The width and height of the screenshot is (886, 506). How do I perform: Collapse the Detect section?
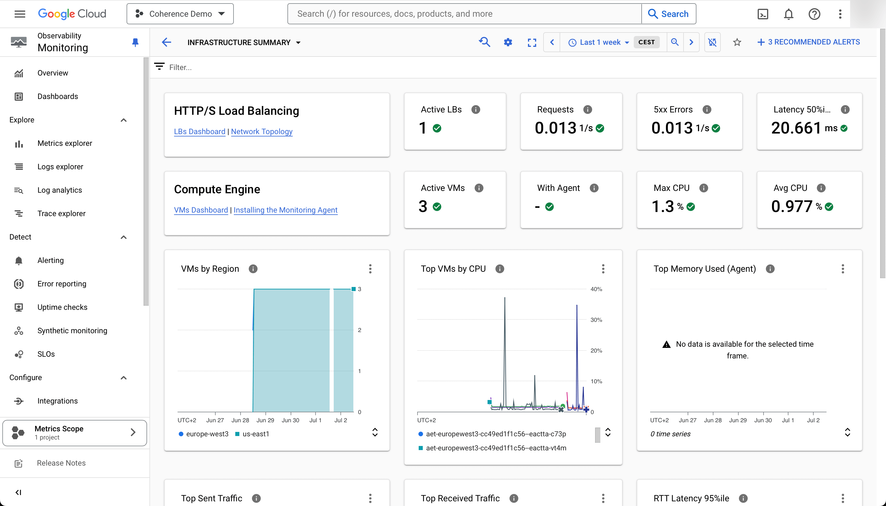123,237
